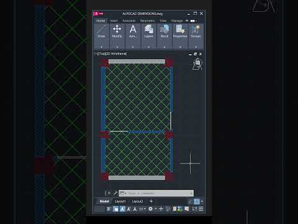Open the Groups panel icon
This screenshot has height=224, width=298.
click(x=196, y=29)
